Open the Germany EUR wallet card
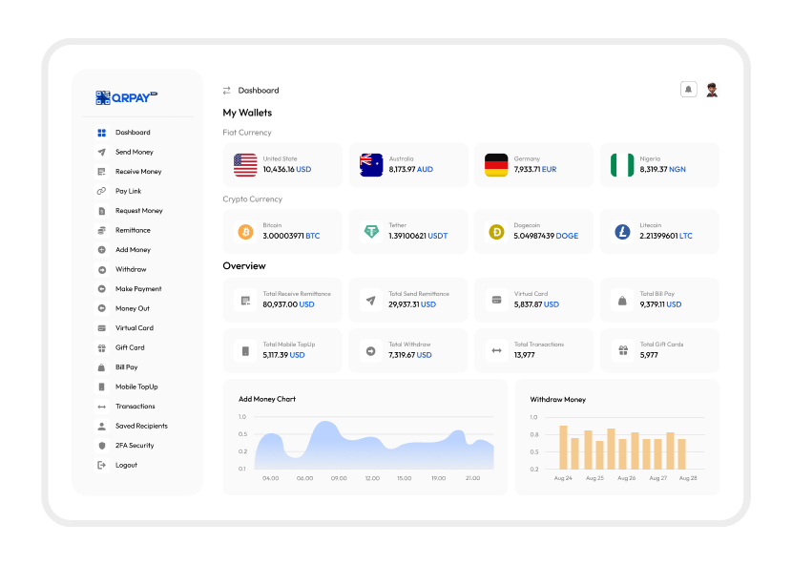The height and width of the screenshot is (565, 792). (x=533, y=165)
